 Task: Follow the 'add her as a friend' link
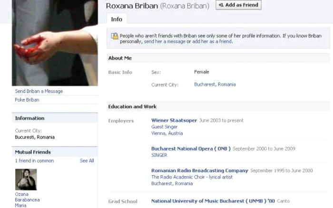pos(212,42)
